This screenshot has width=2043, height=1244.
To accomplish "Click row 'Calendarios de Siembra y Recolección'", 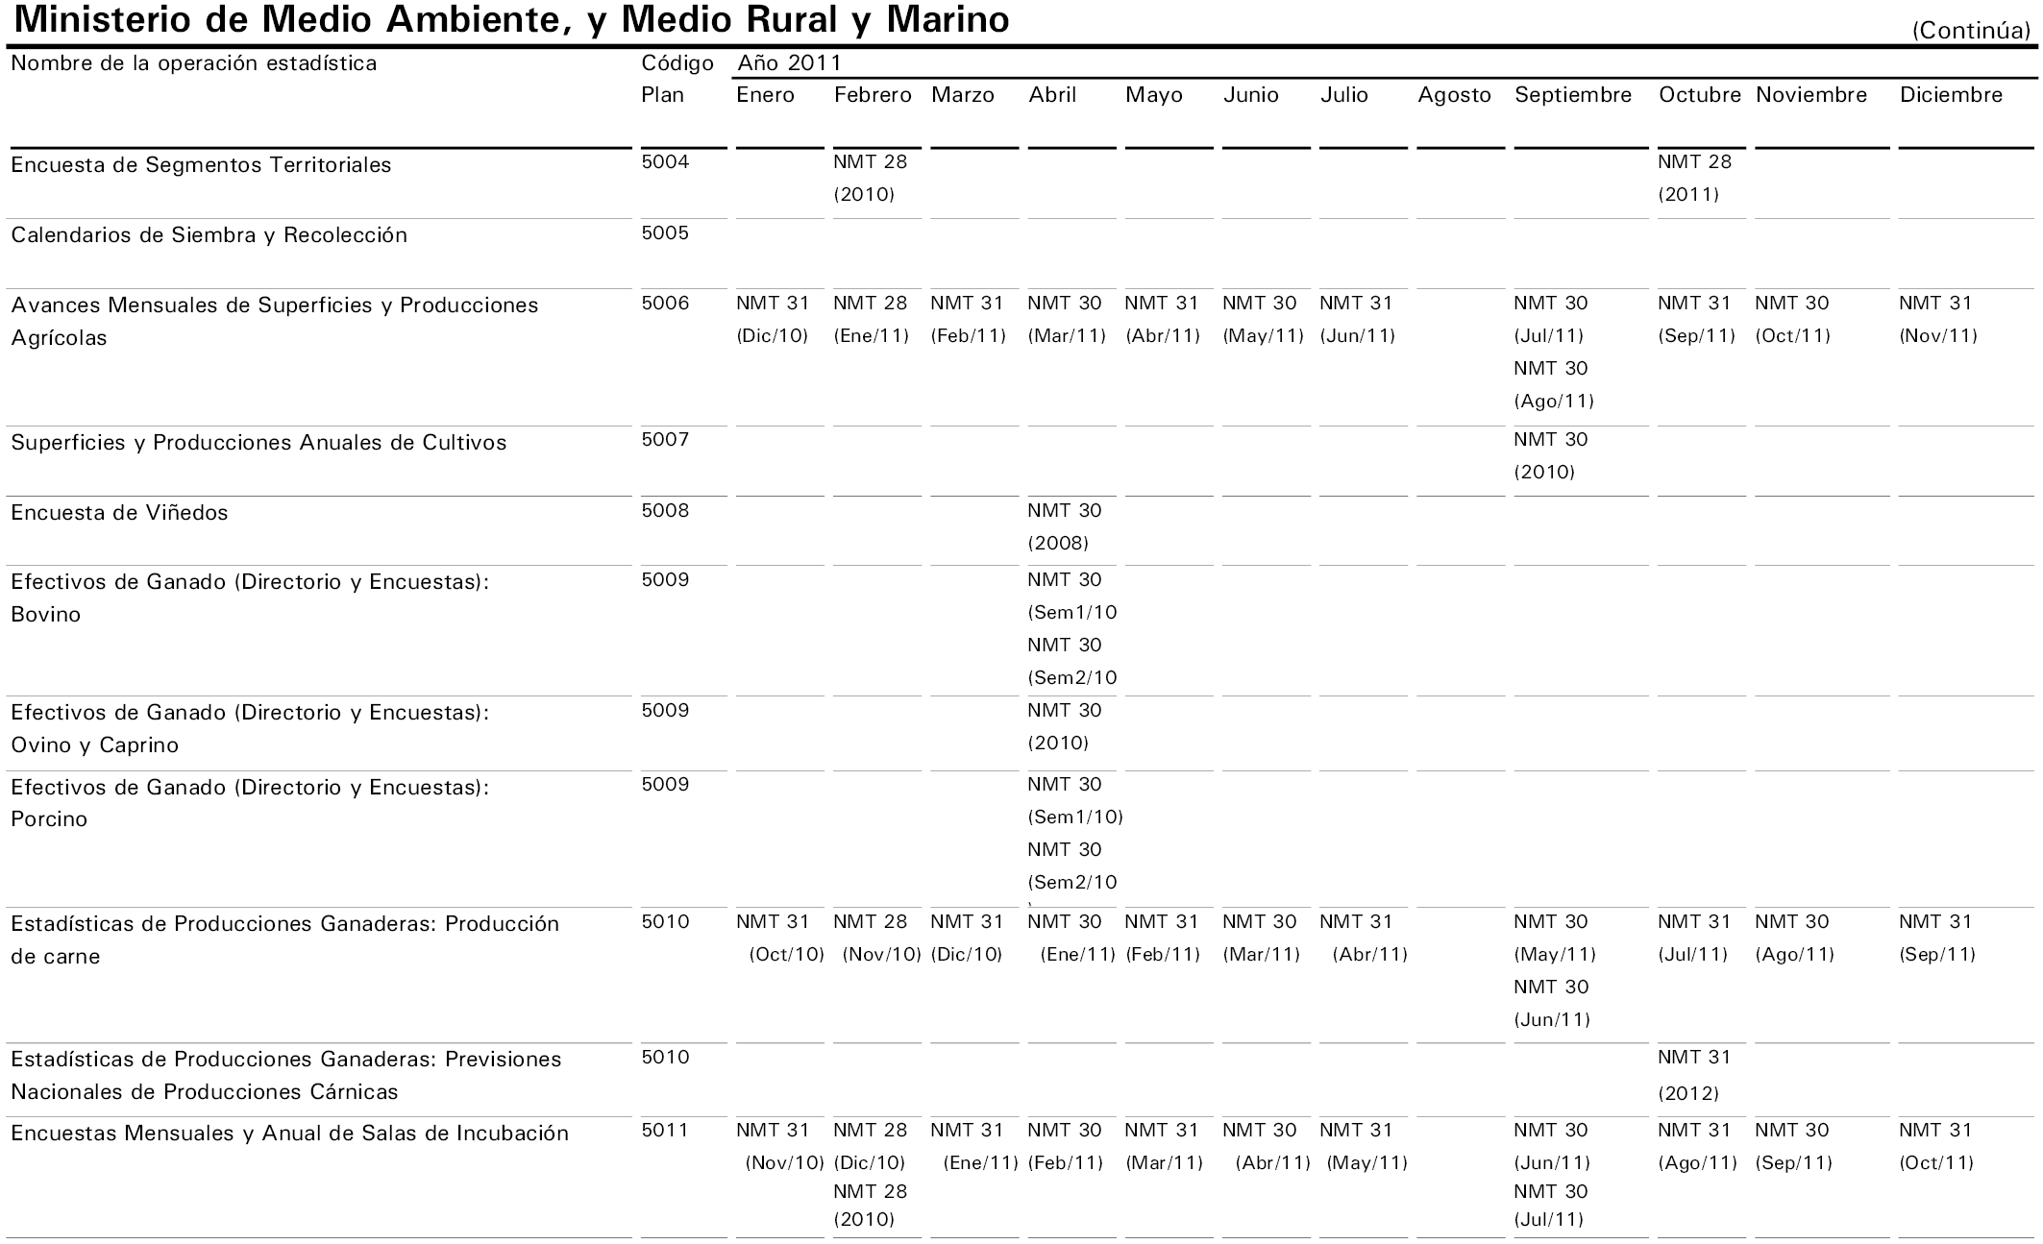I will click(209, 235).
